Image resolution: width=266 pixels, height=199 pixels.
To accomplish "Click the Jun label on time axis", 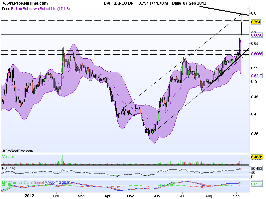I will click(157, 196).
